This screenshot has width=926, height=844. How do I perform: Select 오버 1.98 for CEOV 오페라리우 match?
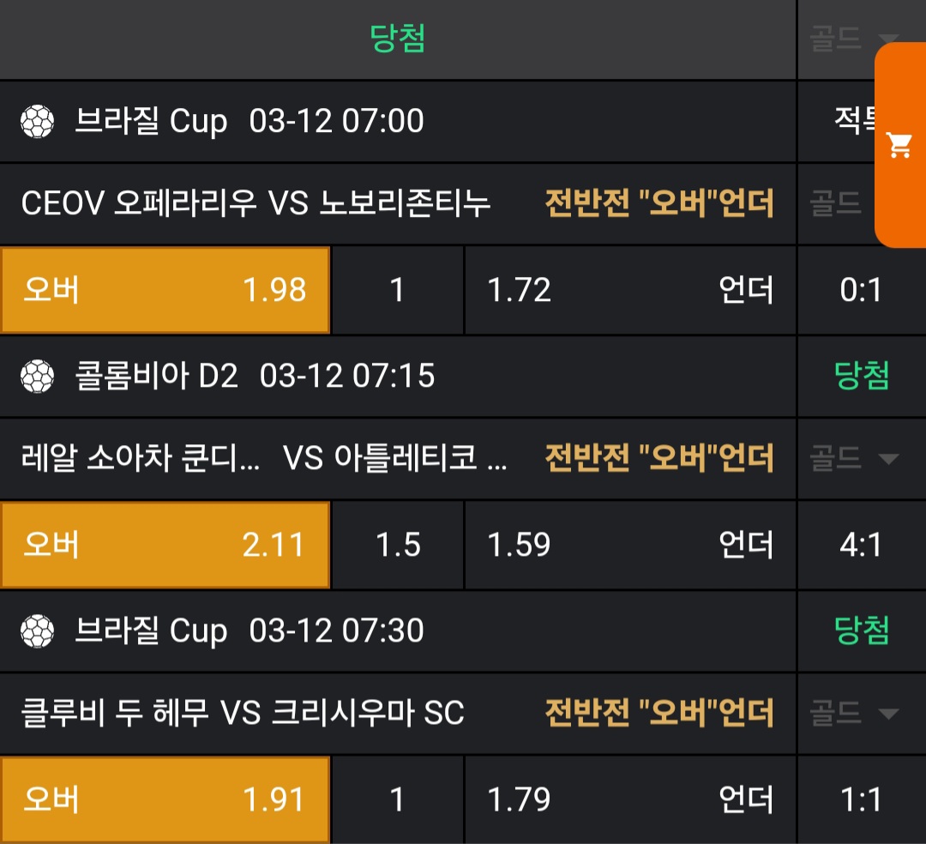[165, 291]
